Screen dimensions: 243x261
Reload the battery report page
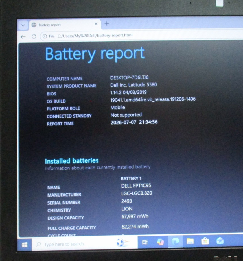tap(34, 36)
